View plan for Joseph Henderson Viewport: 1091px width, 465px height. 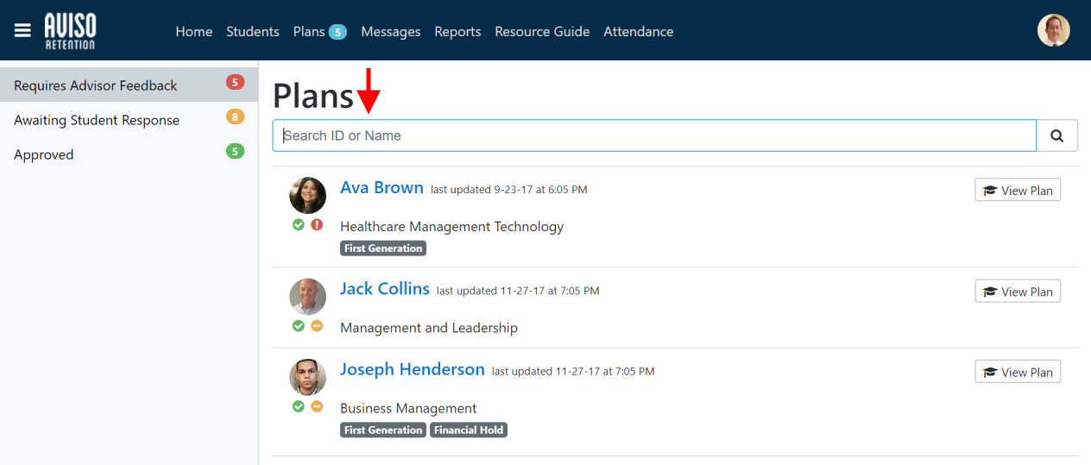[1018, 372]
